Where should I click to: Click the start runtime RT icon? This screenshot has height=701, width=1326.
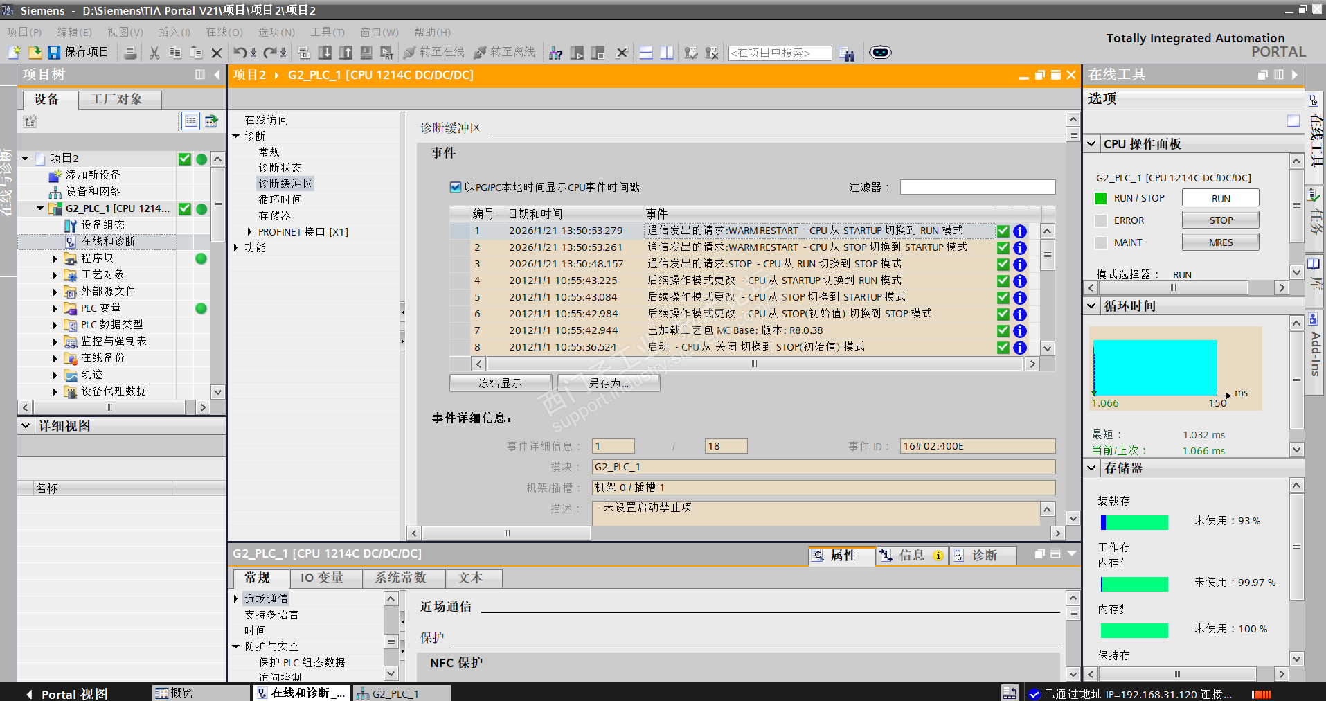pyautogui.click(x=387, y=53)
